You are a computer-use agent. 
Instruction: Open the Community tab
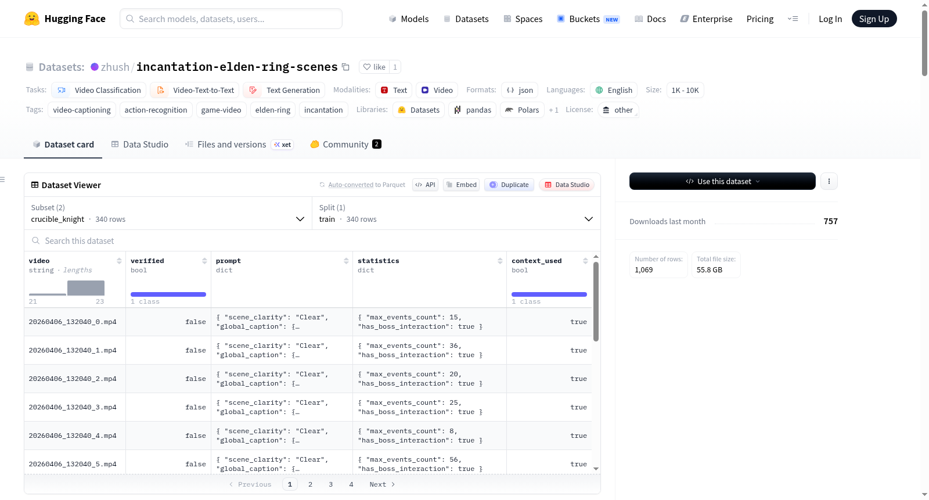346,145
